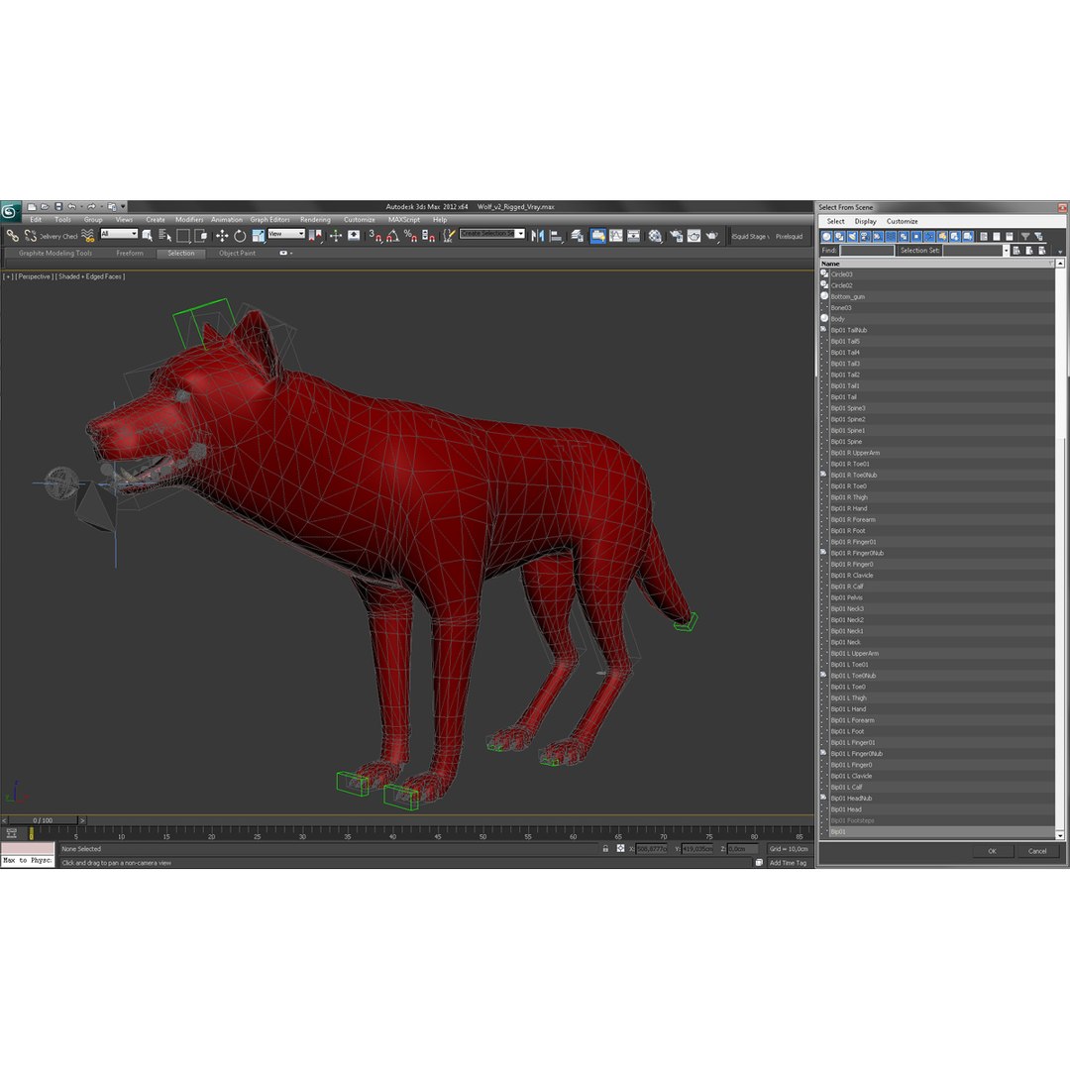Click OK in Select From Scene dialog
The height and width of the screenshot is (1070, 1070).
point(992,851)
